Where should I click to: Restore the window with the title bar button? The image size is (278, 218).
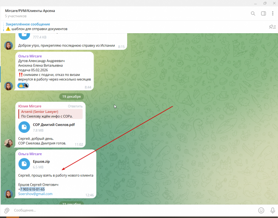265,3
